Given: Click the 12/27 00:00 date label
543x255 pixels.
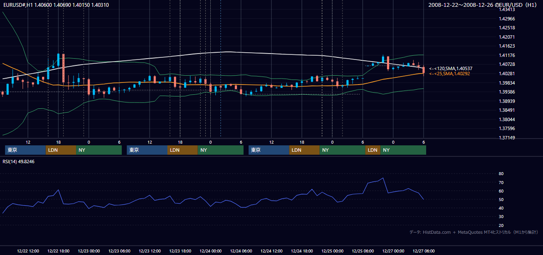Looking at the screenshot, I should 393,251.
